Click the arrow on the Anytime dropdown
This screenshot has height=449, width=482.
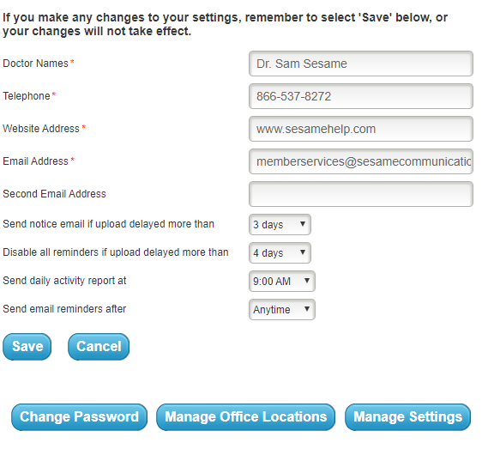(307, 309)
